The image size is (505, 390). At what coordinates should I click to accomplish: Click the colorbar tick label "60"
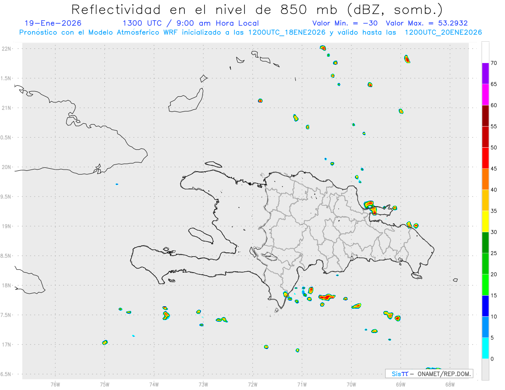tap(494, 105)
